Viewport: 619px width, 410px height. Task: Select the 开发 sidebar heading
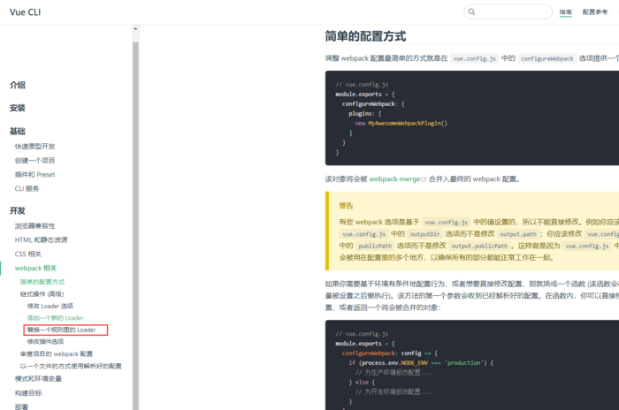click(x=18, y=210)
